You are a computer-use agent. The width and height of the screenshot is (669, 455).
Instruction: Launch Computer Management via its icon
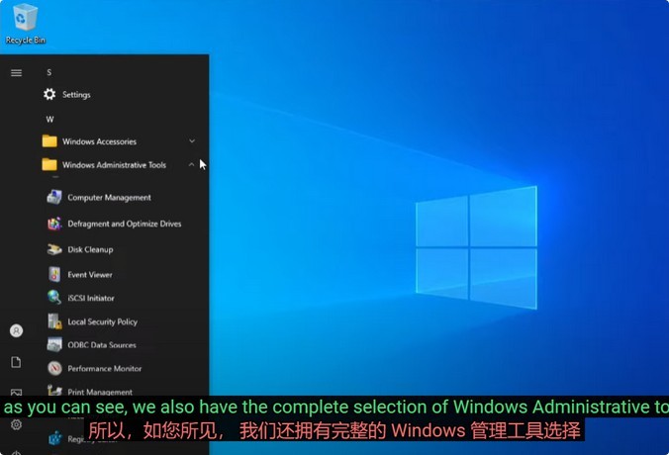tap(54, 198)
